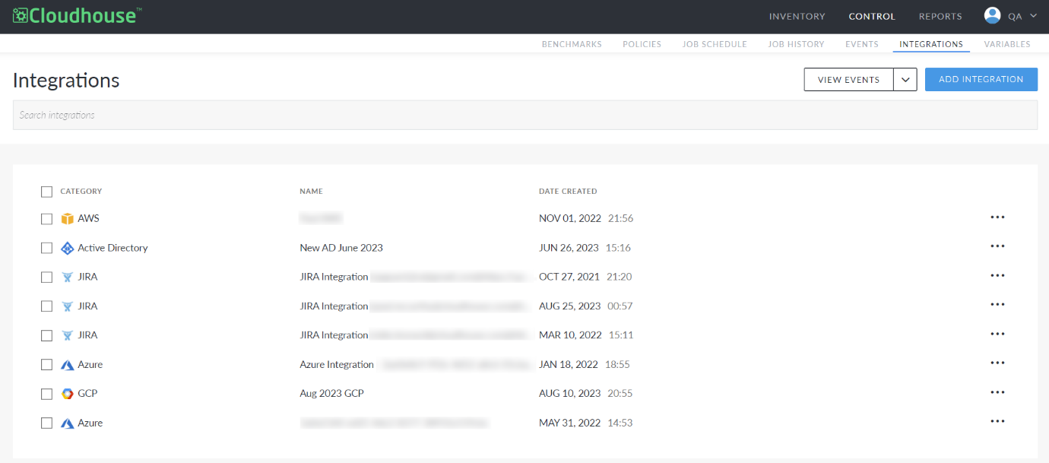Click the AWS category icon

(x=68, y=219)
